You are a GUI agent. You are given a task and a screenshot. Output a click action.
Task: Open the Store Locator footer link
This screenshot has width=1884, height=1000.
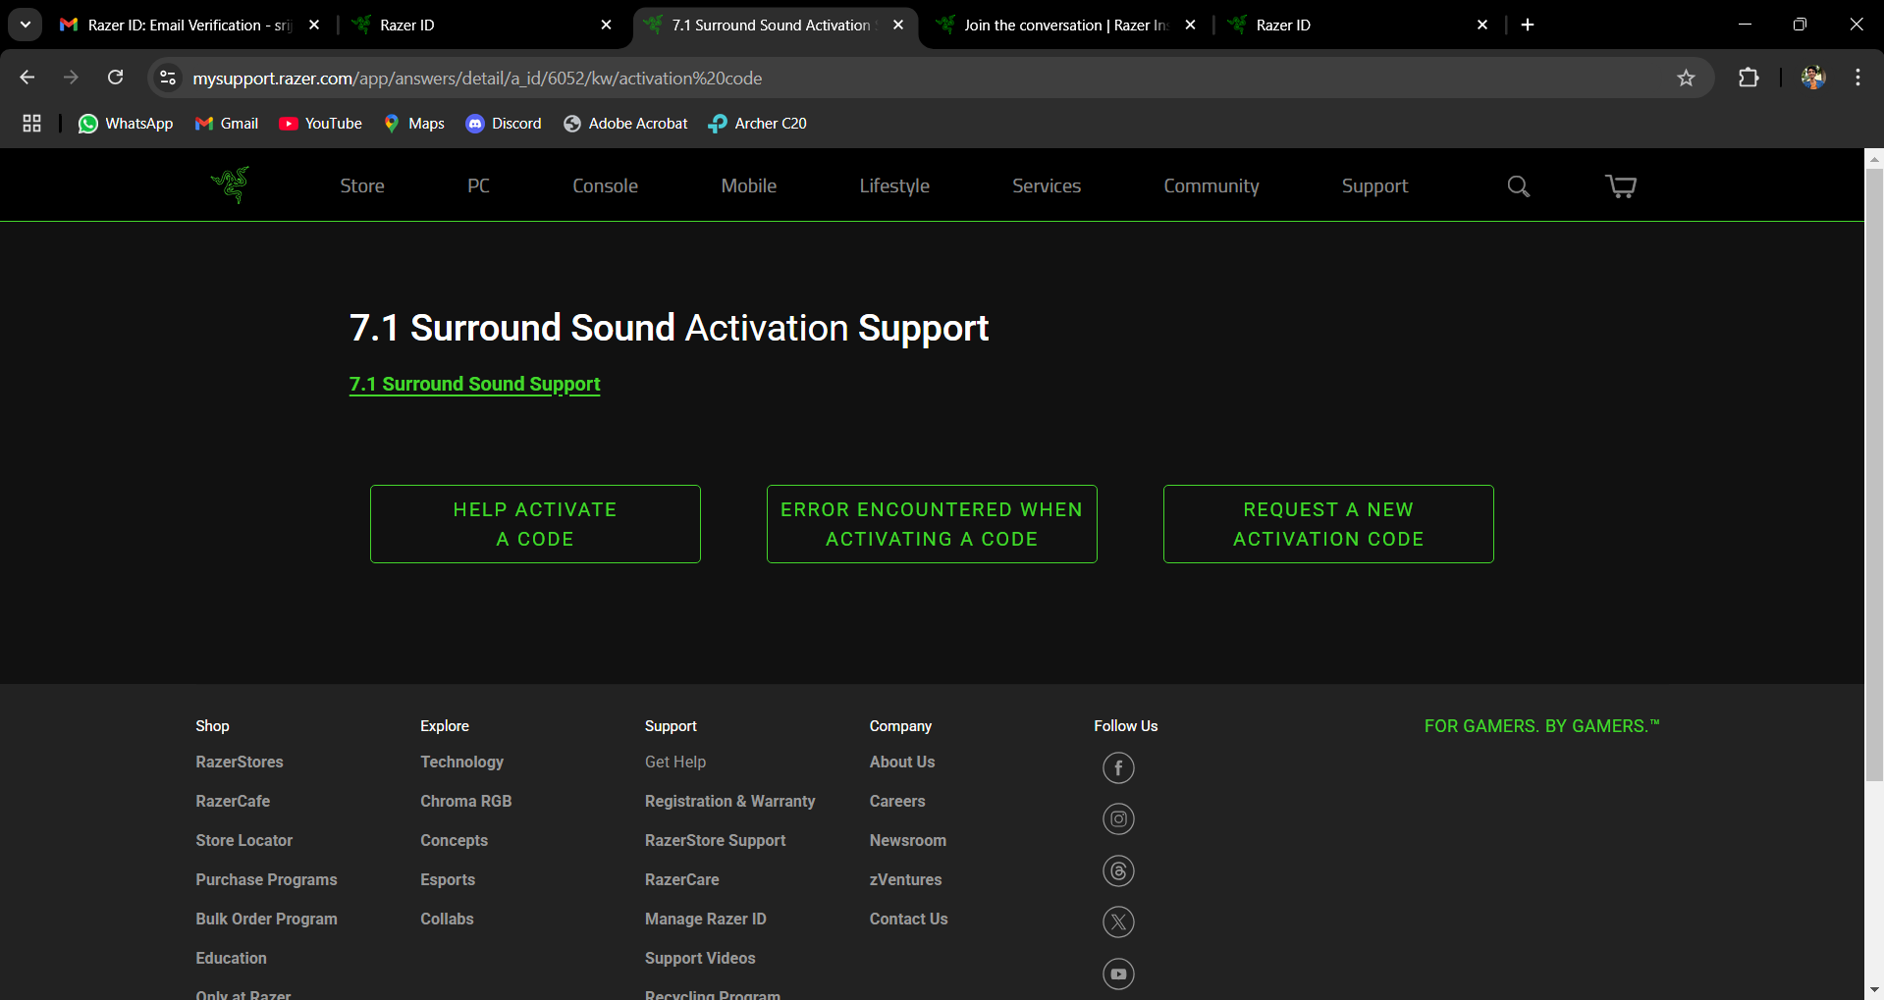point(243,840)
